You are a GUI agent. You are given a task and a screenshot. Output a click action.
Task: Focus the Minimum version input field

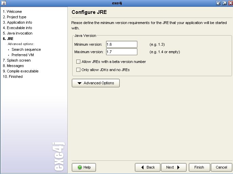[x=122, y=44]
